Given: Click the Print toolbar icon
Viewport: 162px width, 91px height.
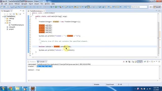Looking at the screenshot, I should click(x=16, y=7).
